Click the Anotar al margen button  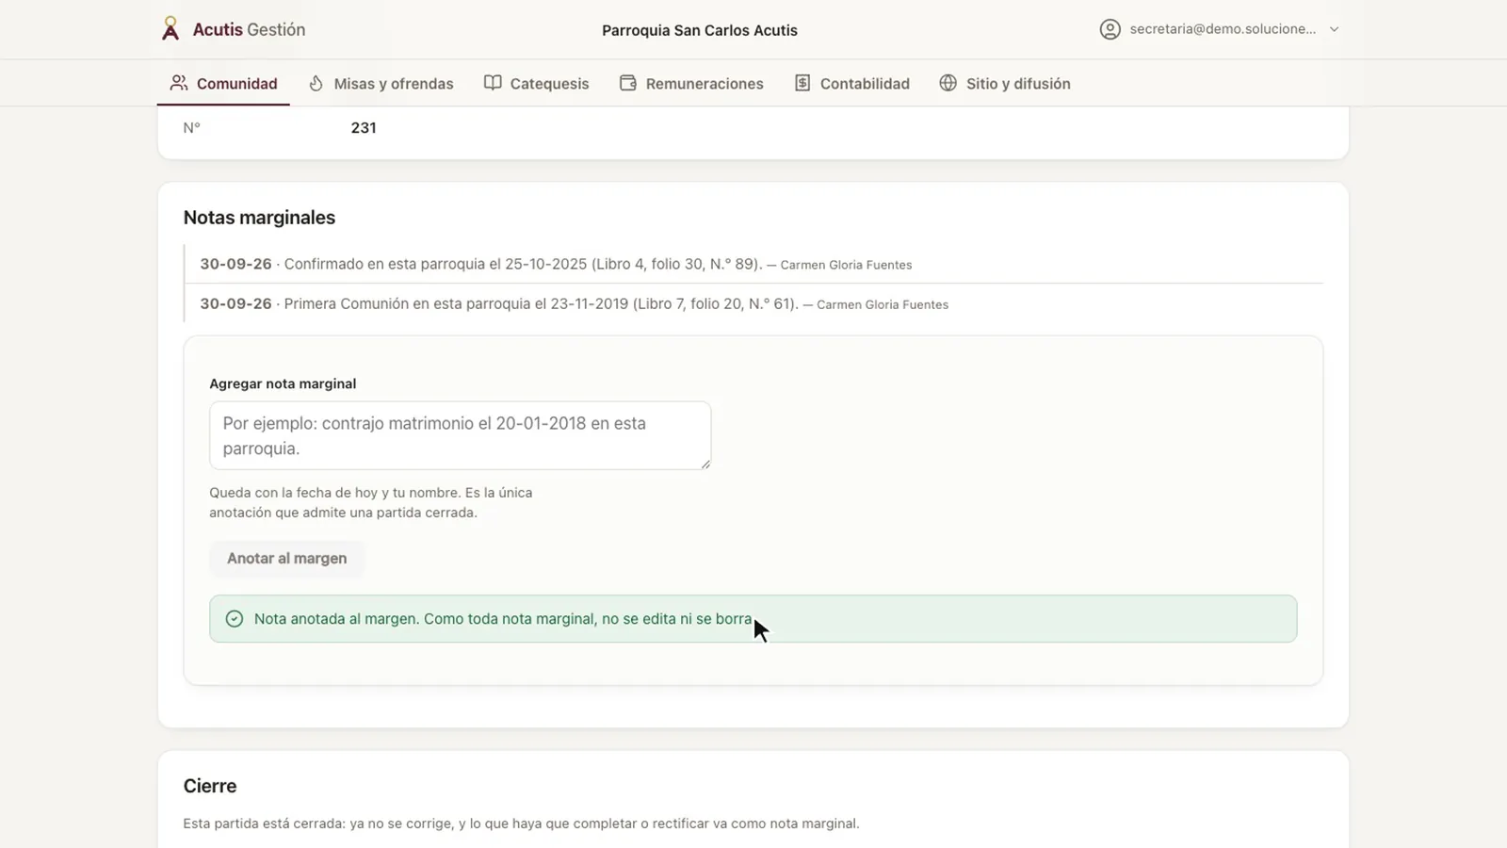pos(287,558)
